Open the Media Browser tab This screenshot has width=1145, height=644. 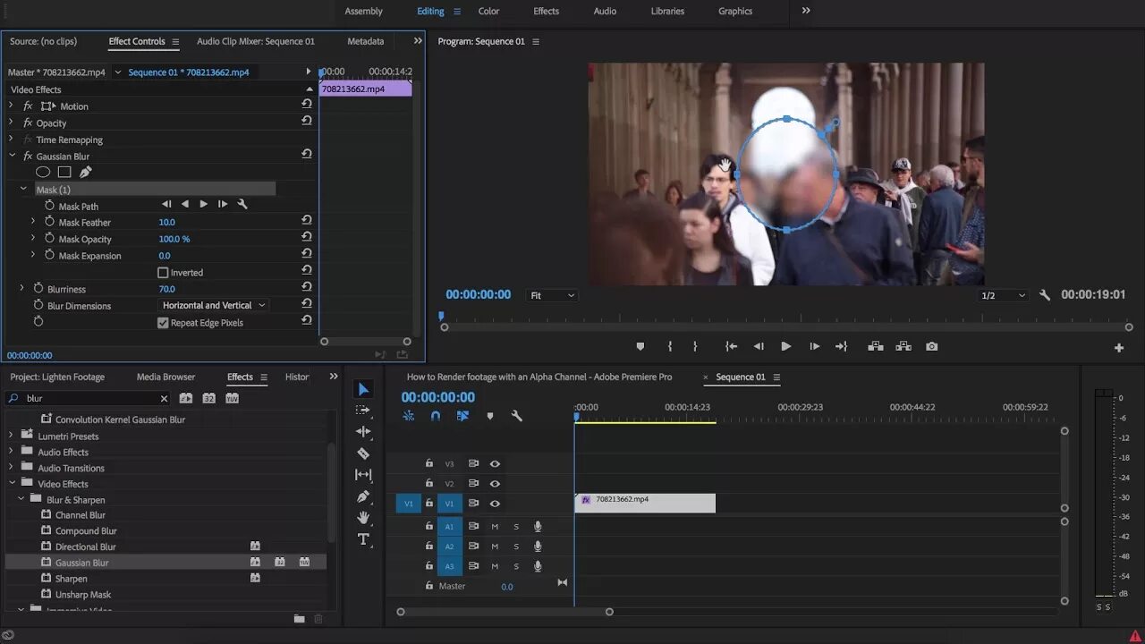[165, 377]
